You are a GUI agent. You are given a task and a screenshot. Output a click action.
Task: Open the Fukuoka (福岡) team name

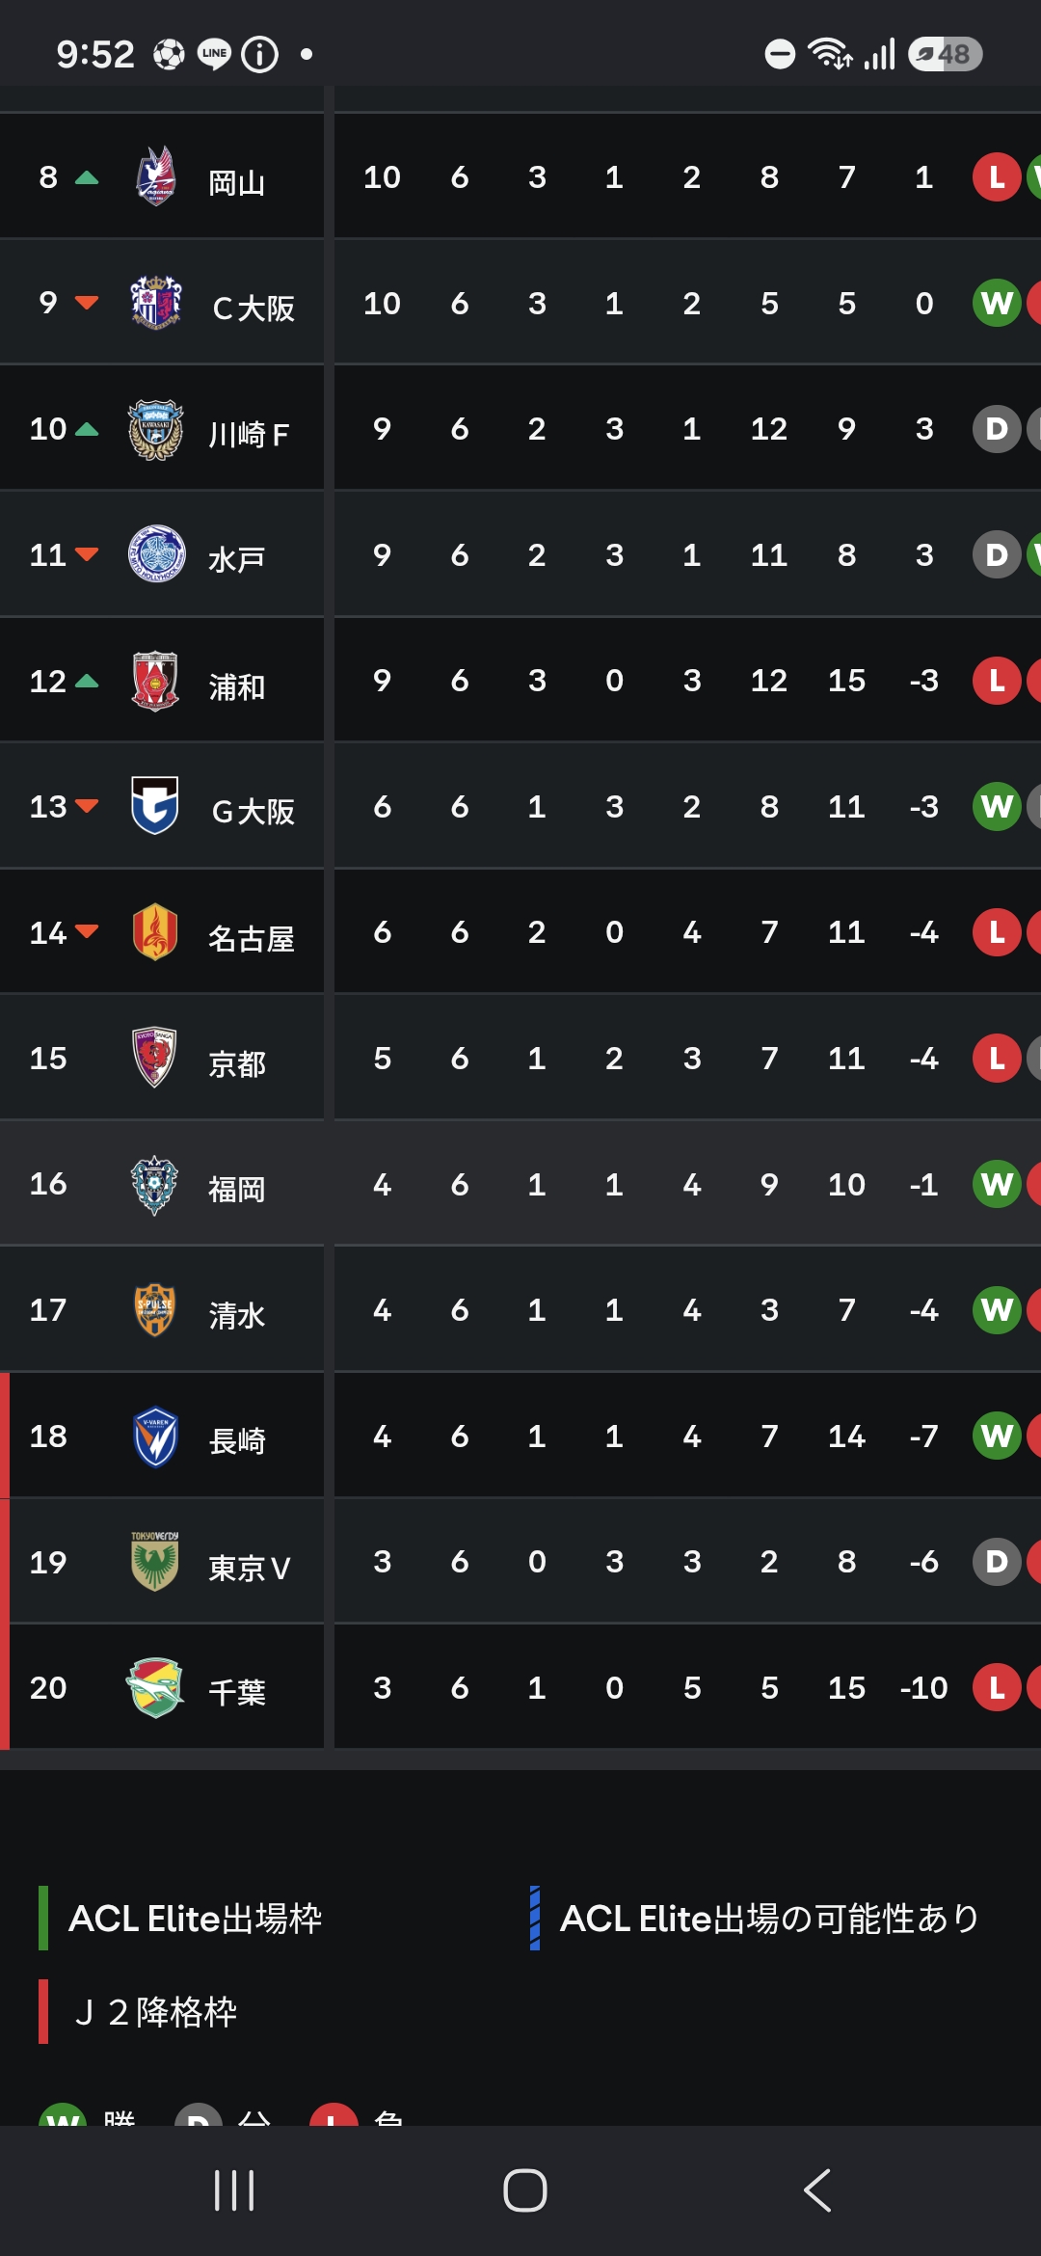point(237,1189)
